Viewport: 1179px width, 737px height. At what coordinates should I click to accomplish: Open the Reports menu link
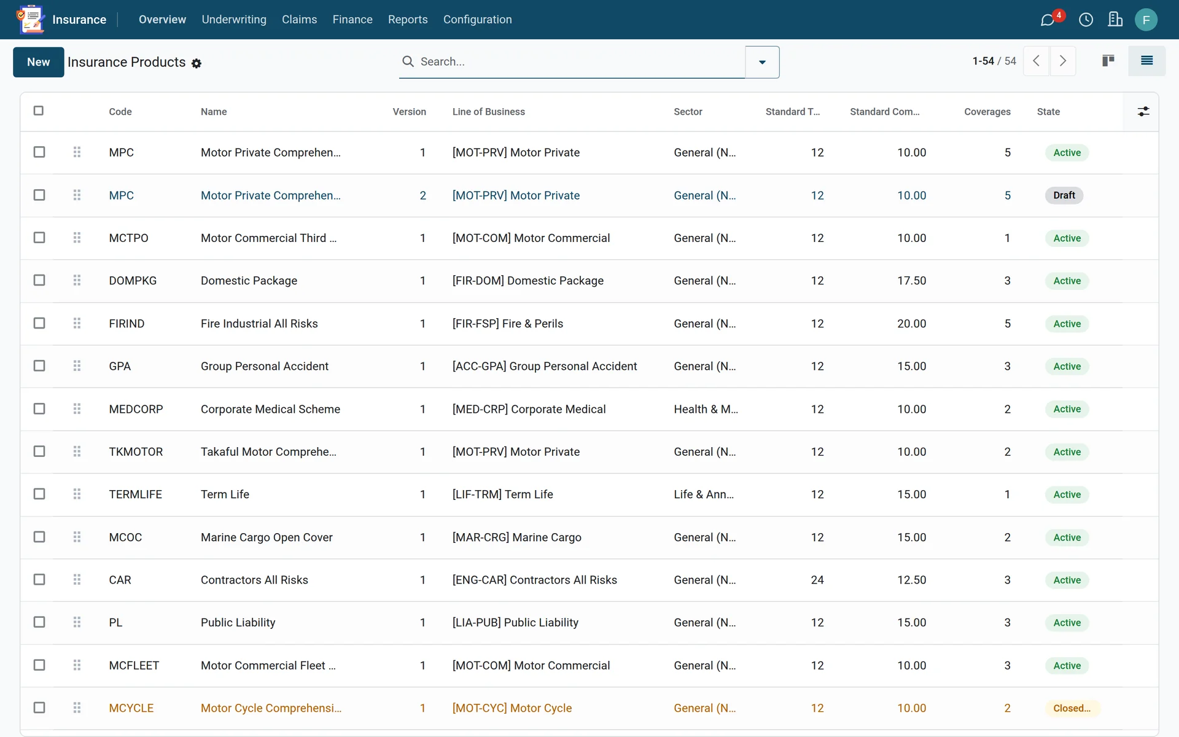point(408,20)
